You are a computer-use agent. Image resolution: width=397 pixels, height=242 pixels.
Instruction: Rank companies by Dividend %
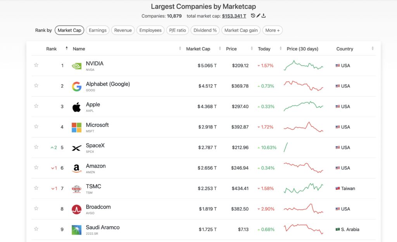coord(205,30)
